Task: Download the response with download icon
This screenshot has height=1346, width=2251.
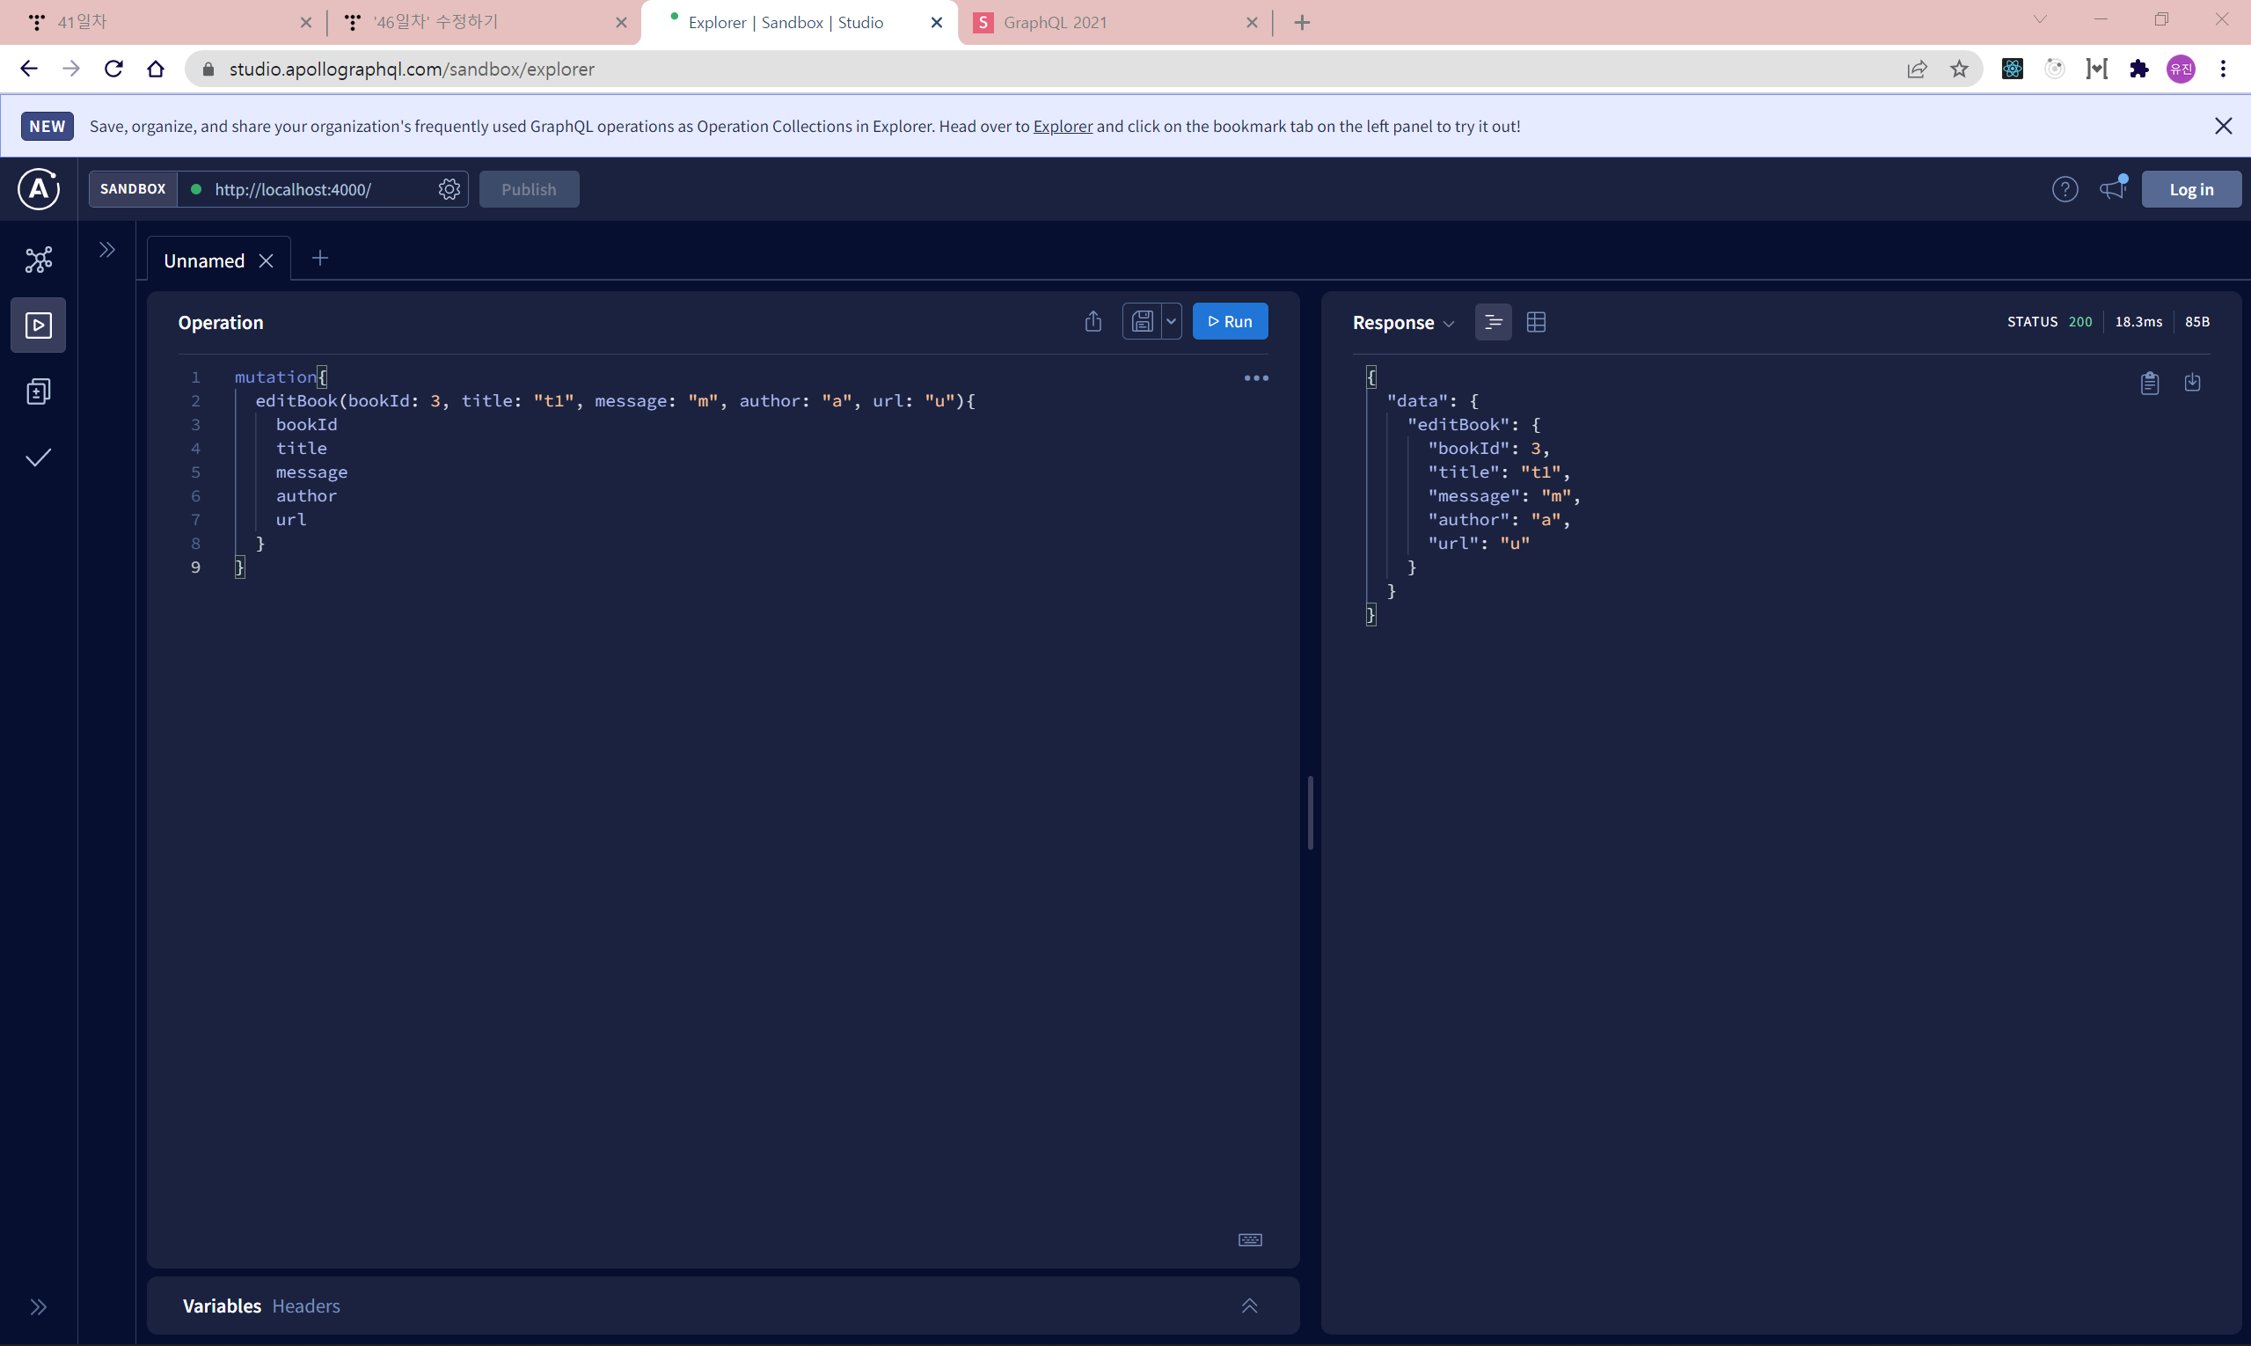Action: pyautogui.click(x=2192, y=383)
